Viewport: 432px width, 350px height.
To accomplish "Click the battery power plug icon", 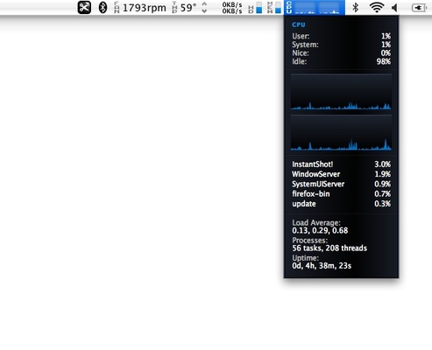I will click(x=419, y=8).
